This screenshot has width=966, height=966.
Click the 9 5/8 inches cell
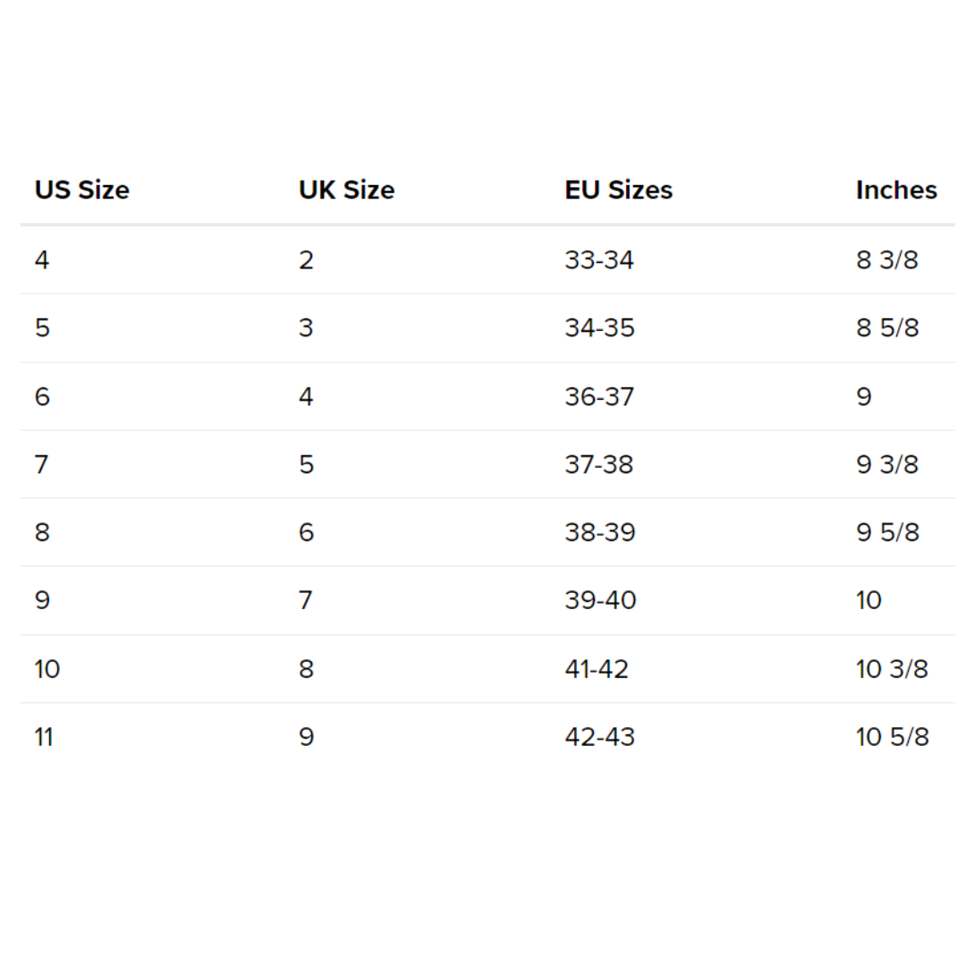coord(886,532)
